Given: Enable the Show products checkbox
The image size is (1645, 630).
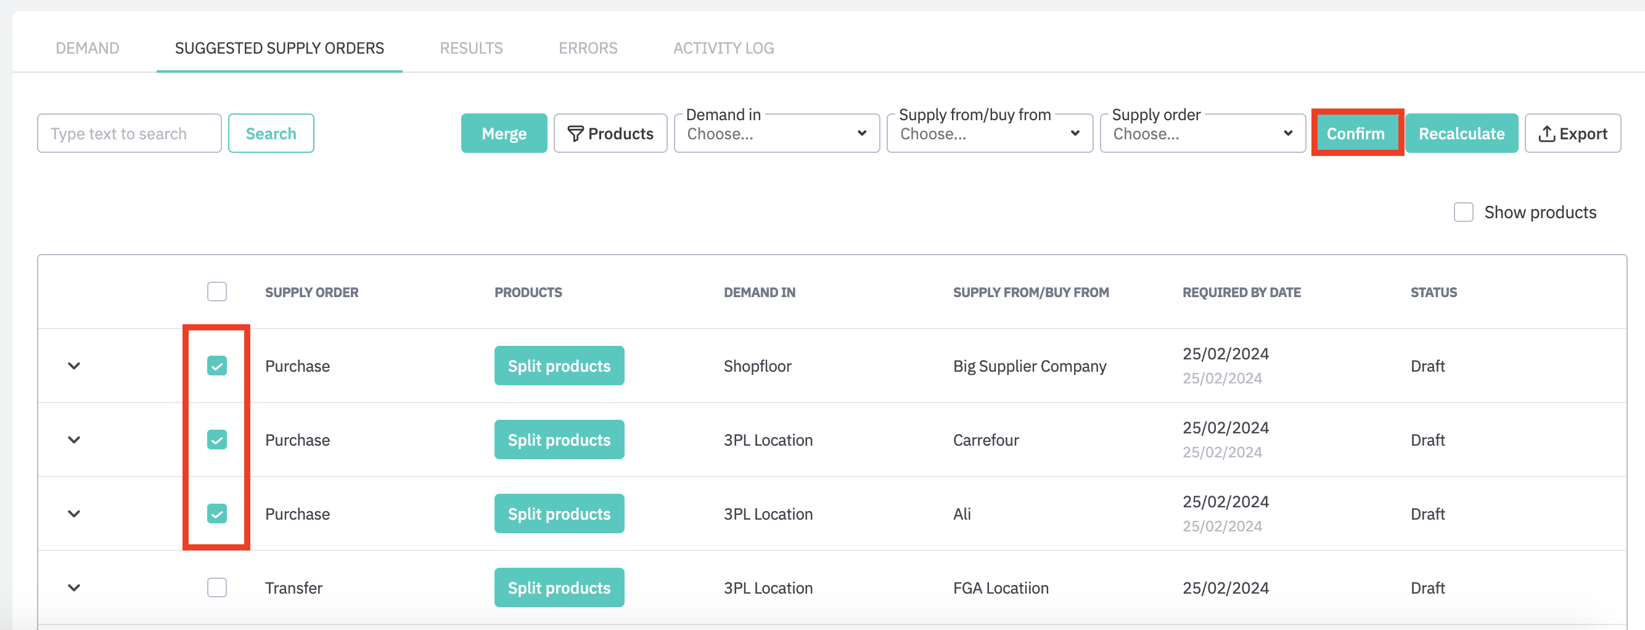Looking at the screenshot, I should 1463,212.
